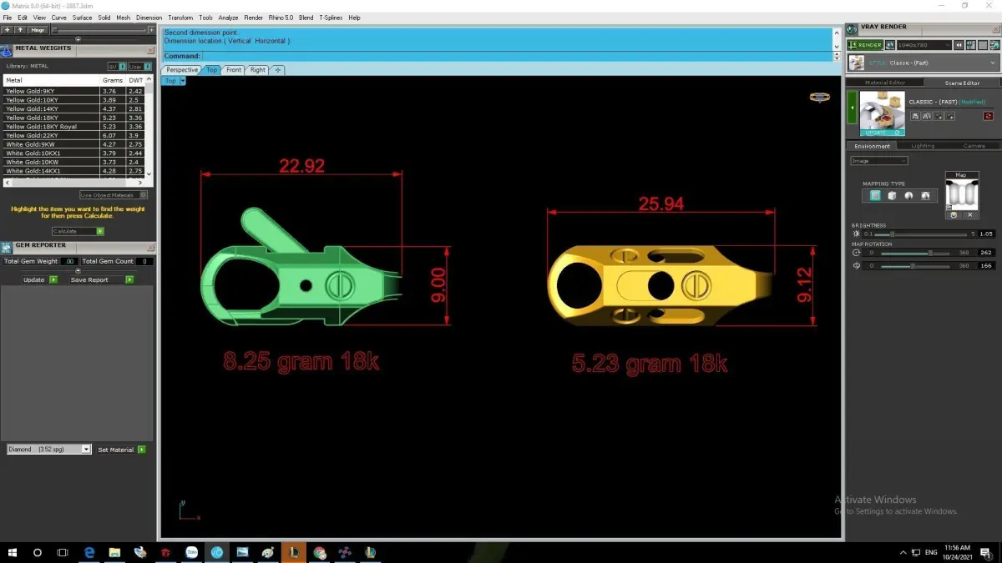Select the Yellow Gold:18KY row
The width and height of the screenshot is (1002, 563).
click(73, 118)
